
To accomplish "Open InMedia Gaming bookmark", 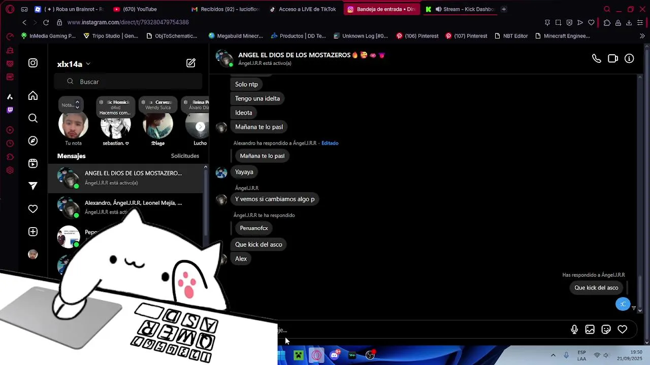I will click(x=48, y=36).
